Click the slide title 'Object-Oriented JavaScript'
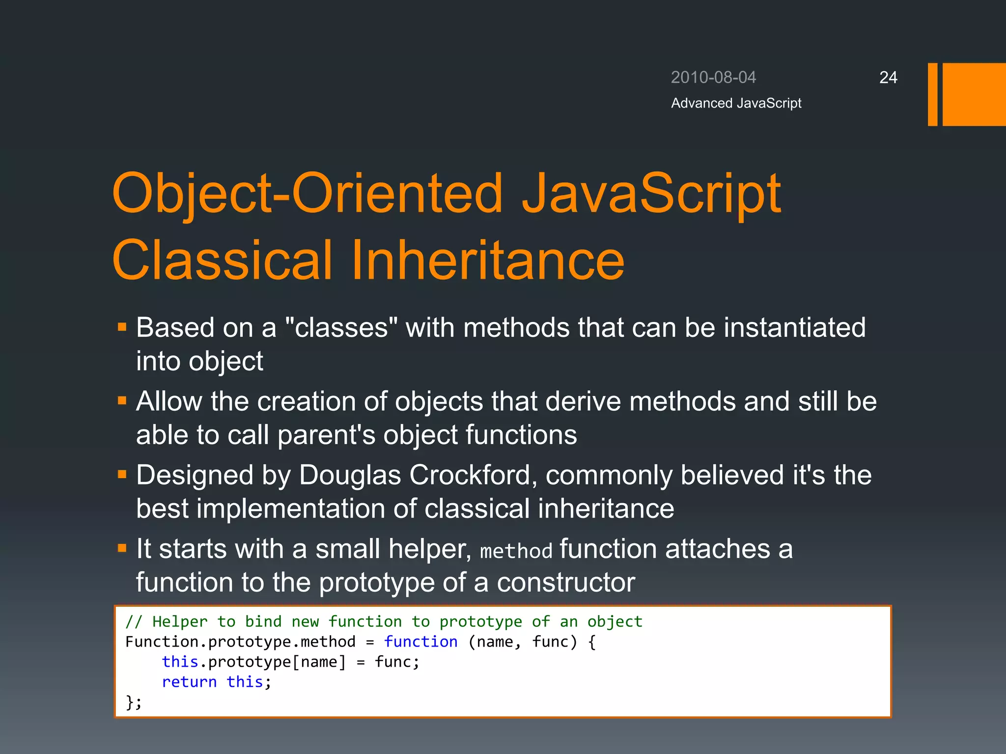1006x754 pixels. (446, 193)
